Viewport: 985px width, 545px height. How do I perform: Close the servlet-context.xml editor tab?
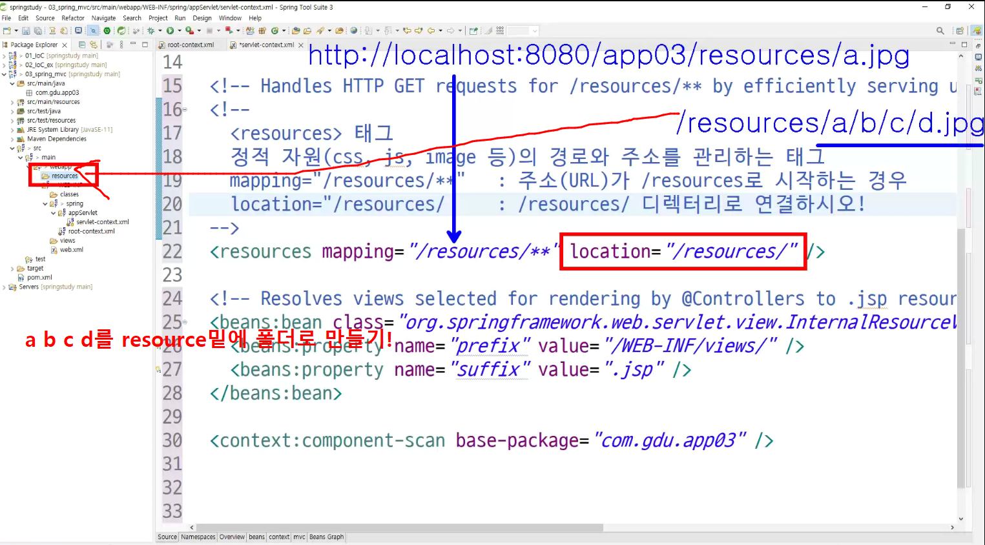(301, 45)
